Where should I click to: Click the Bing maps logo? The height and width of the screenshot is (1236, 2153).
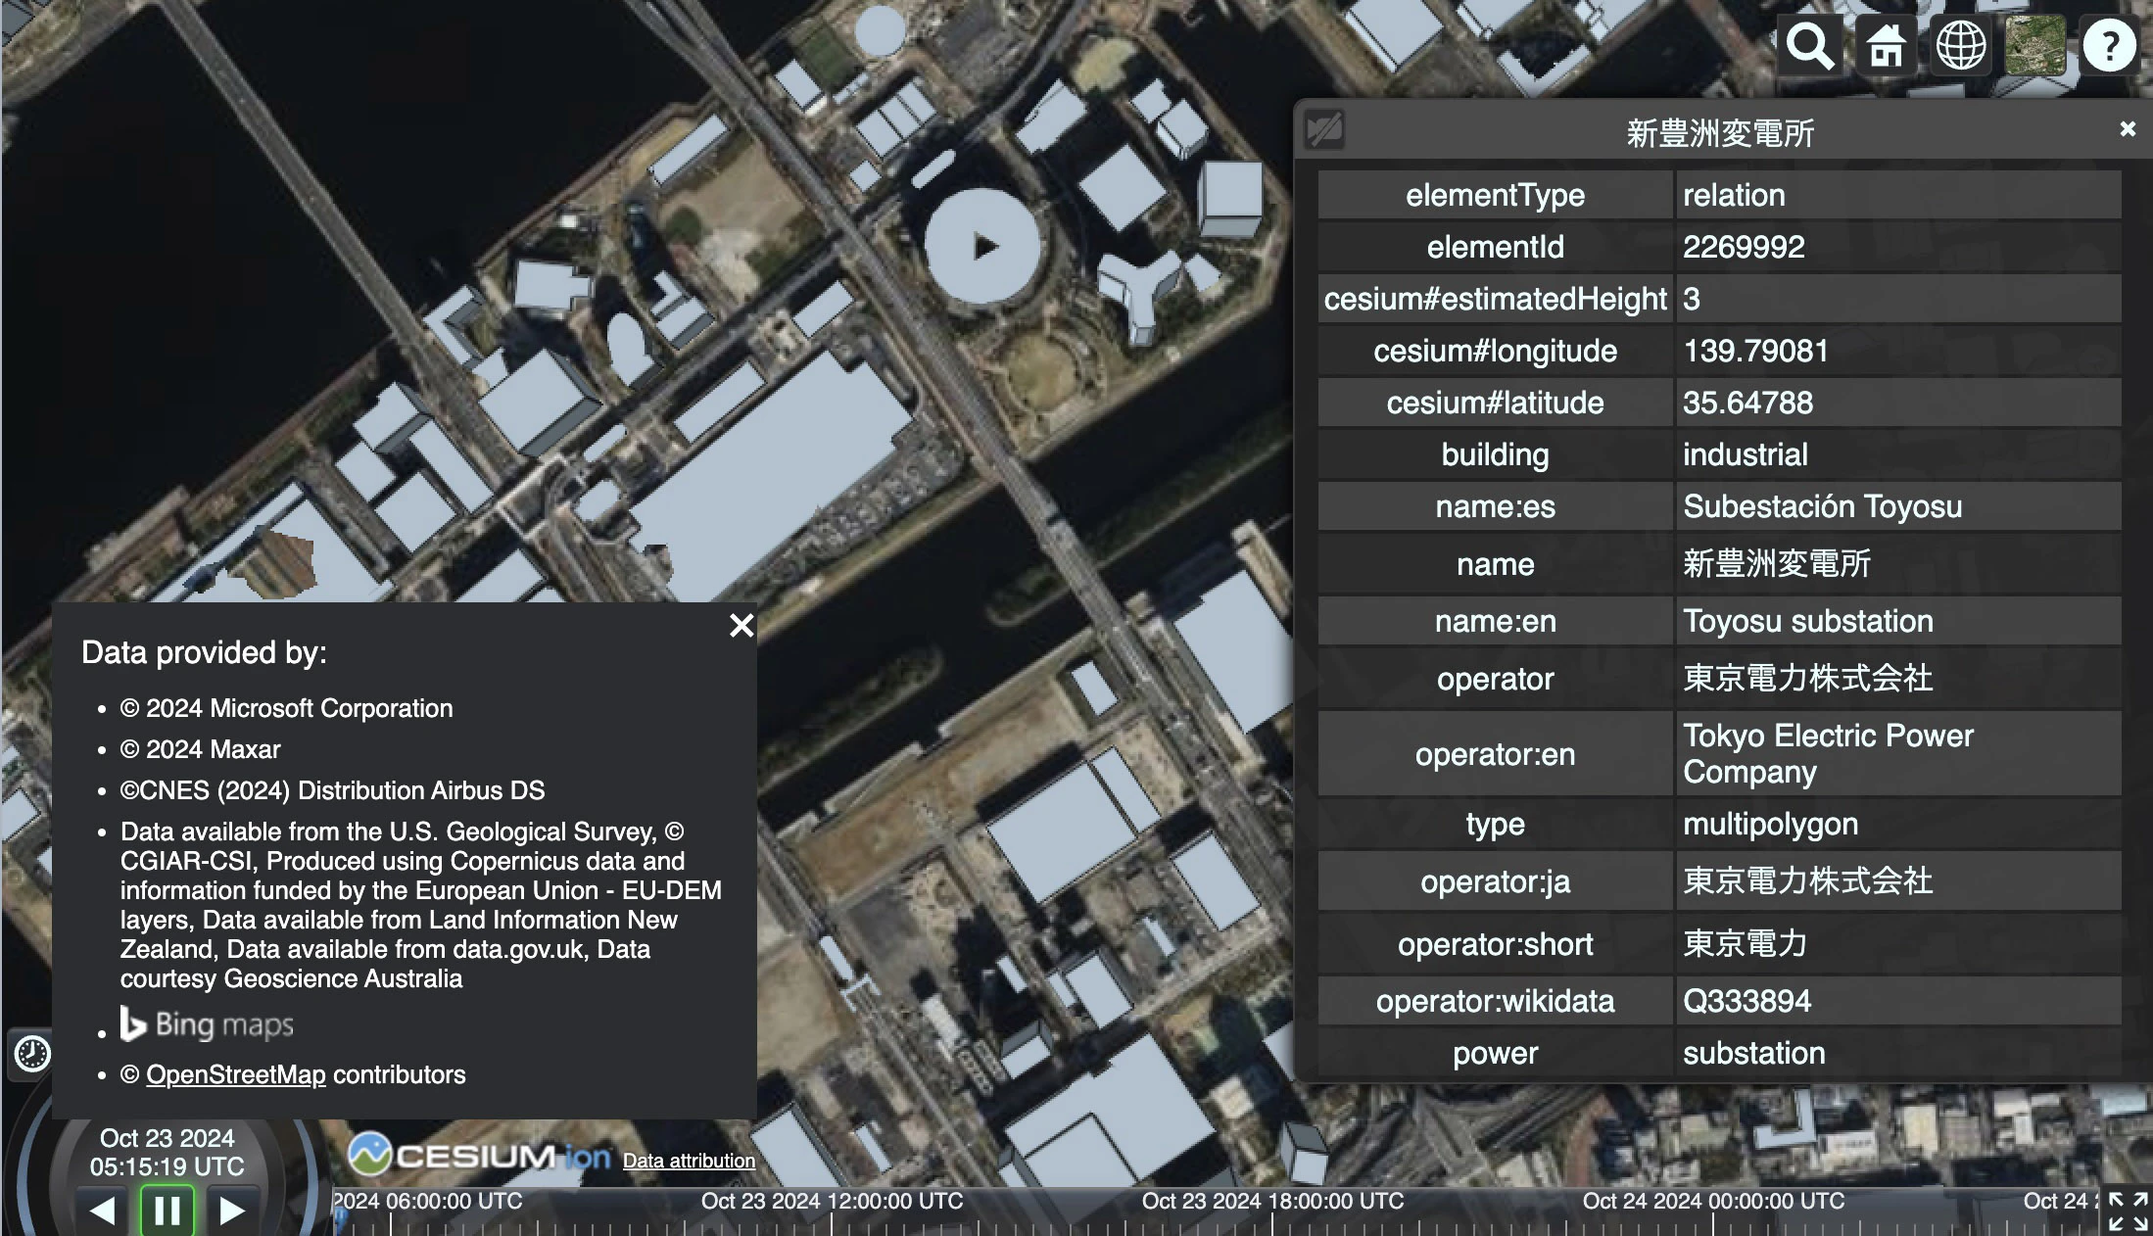pyautogui.click(x=207, y=1024)
